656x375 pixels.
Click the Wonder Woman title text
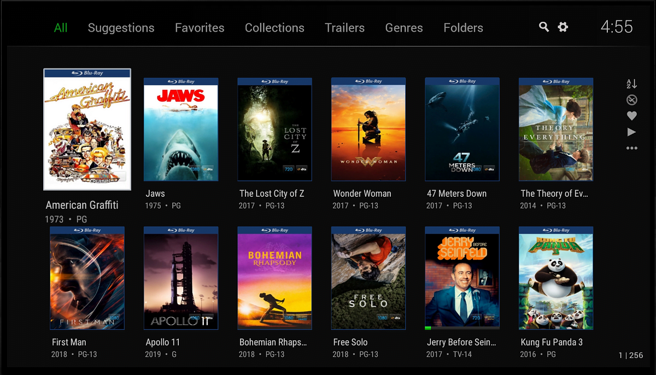point(362,194)
